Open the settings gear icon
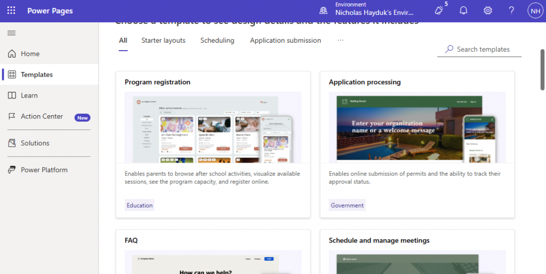Image resolution: width=546 pixels, height=274 pixels. coord(487,11)
